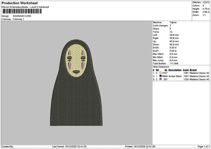
Task: Click the Machine value Tajima
Action: pos(173,22)
